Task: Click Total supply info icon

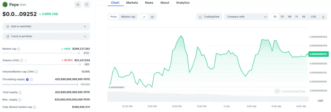Action: (x=20, y=92)
